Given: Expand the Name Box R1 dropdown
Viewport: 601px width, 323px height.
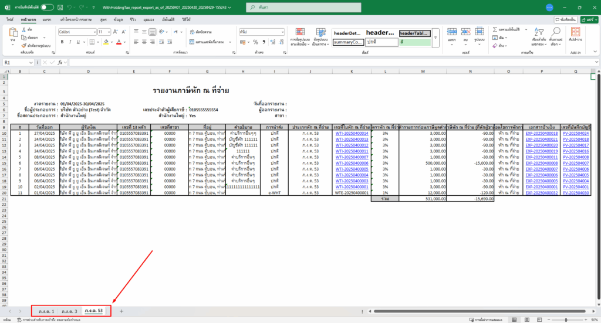Looking at the screenshot, I should (x=31, y=62).
